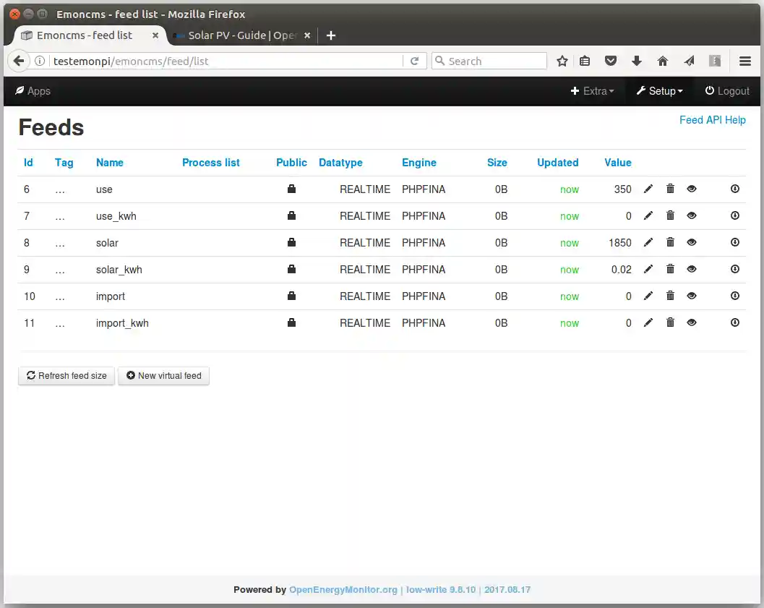Delete the 'solar' feed using trash icon
The width and height of the screenshot is (764, 608).
670,243
